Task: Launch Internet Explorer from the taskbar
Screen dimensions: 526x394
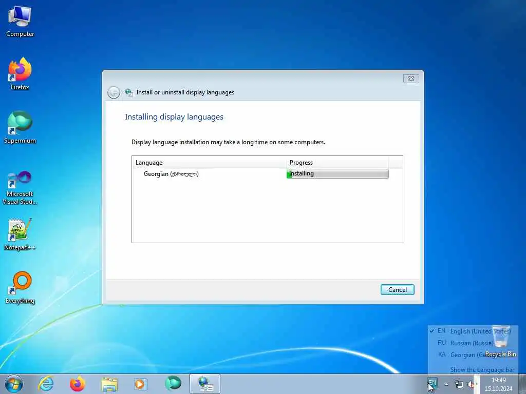Action: click(x=46, y=384)
